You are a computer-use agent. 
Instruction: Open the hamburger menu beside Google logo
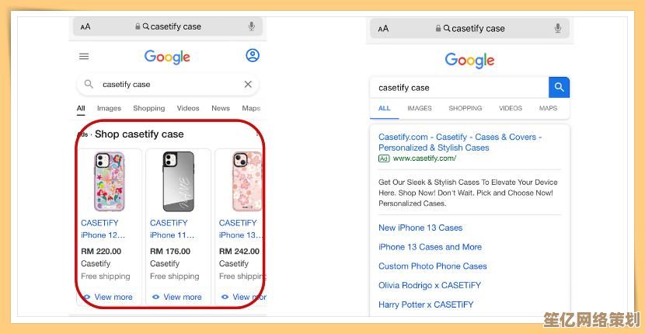coord(84,57)
